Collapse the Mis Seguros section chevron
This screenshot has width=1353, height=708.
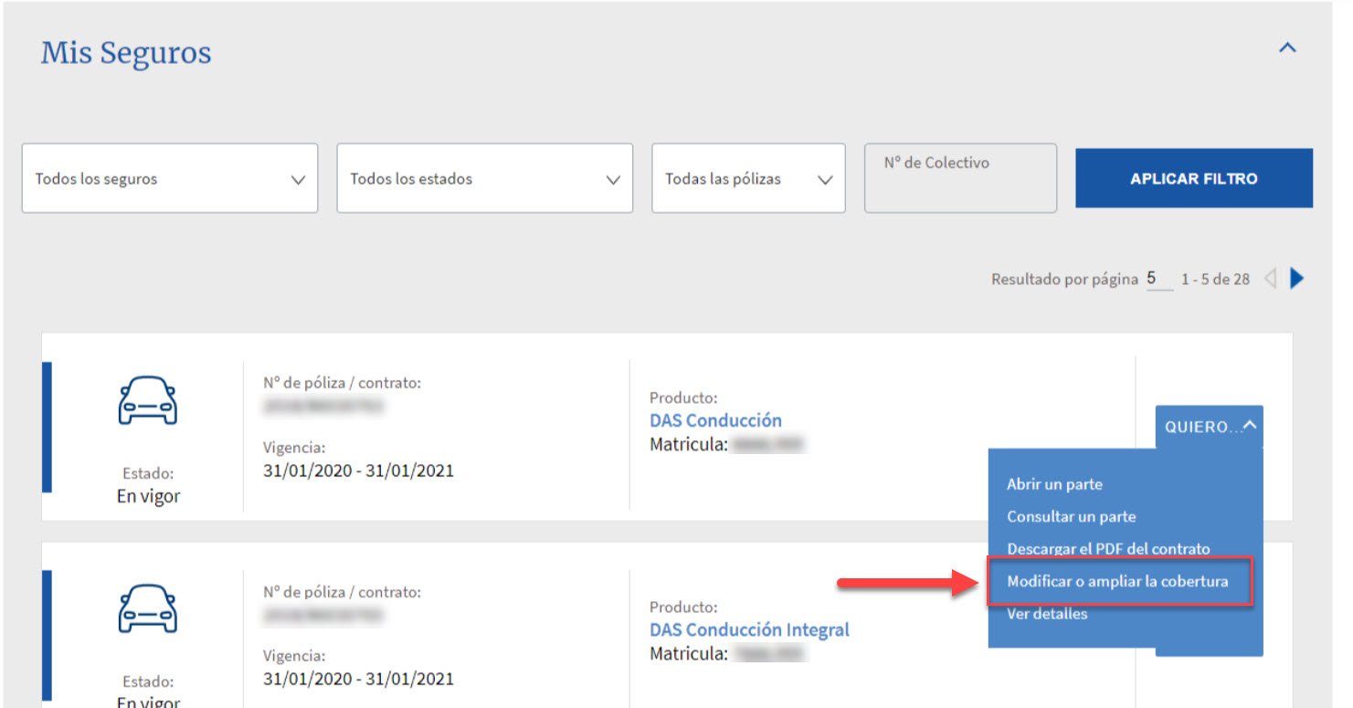coord(1286,48)
